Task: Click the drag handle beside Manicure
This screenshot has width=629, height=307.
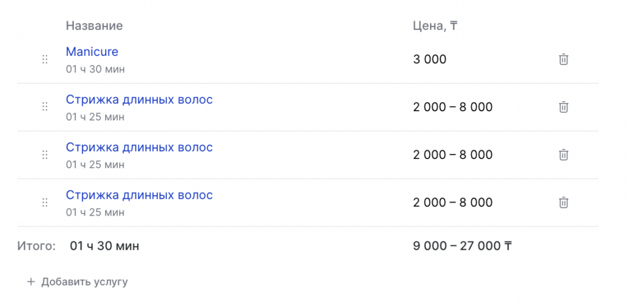Action: pos(45,60)
